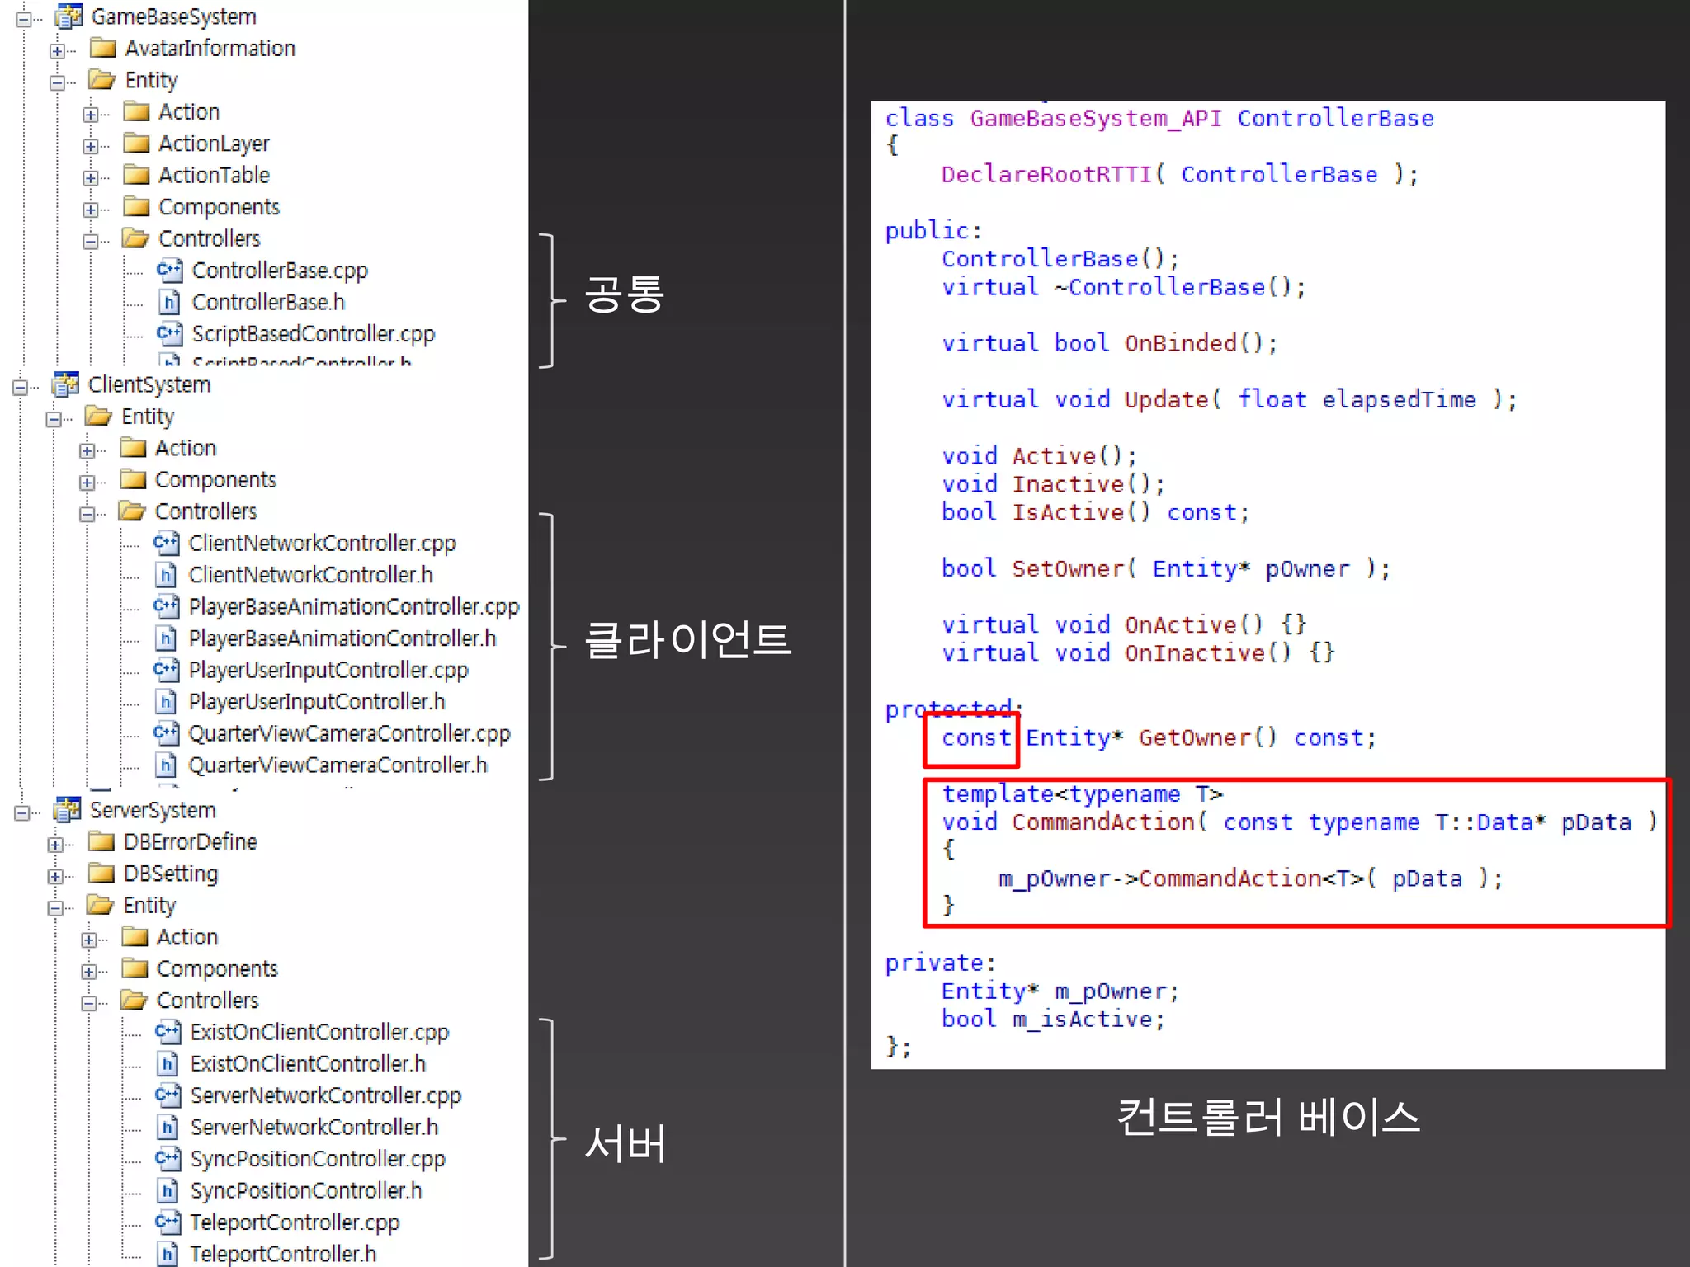Collapse the ClientSystem project node
The width and height of the screenshot is (1690, 1267).
click(x=21, y=387)
